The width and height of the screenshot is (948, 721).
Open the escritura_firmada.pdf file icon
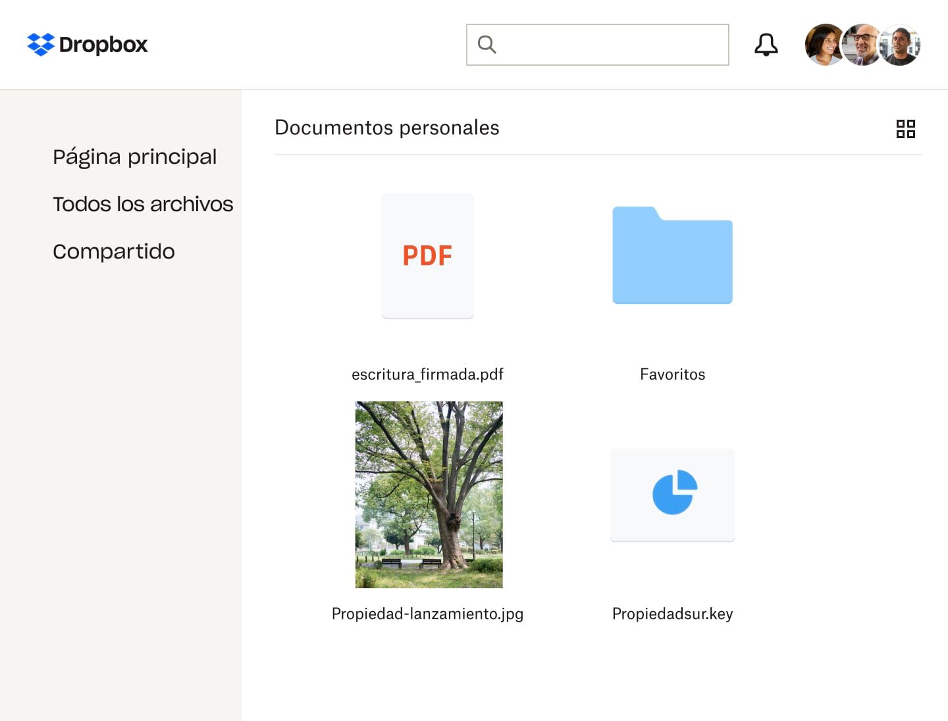coord(427,255)
